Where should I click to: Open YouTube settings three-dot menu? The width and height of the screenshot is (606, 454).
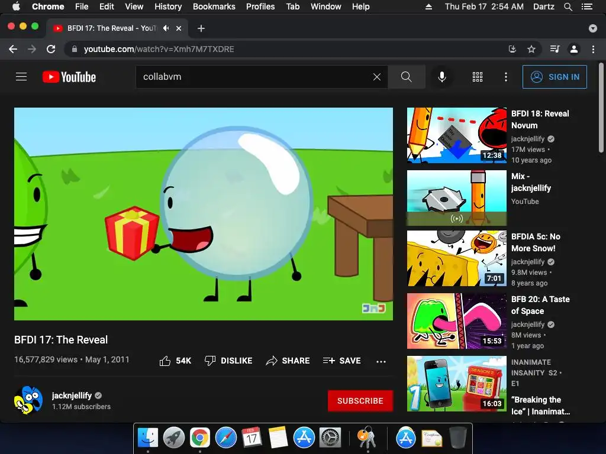505,77
